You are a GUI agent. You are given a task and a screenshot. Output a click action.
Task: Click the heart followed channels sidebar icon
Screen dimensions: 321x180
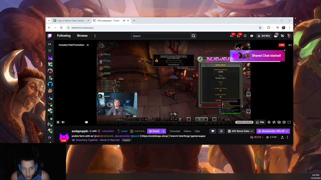pyautogui.click(x=50, y=51)
